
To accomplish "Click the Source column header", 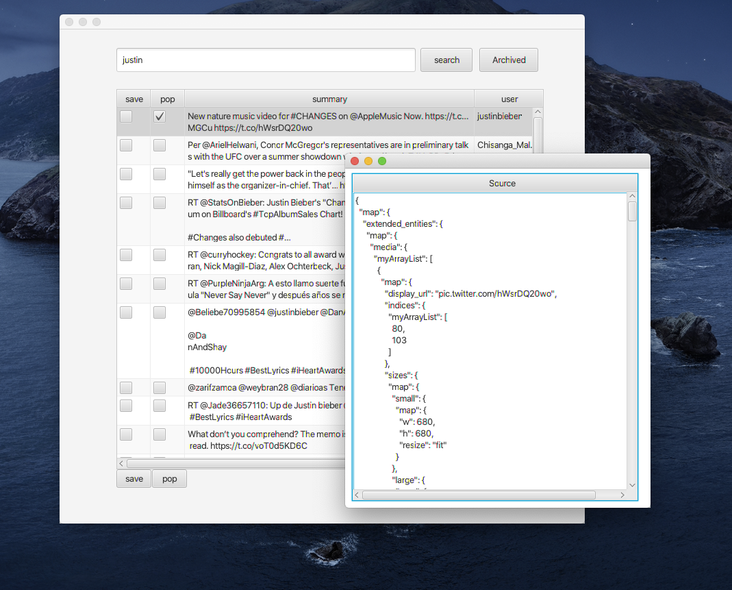I will 495,183.
